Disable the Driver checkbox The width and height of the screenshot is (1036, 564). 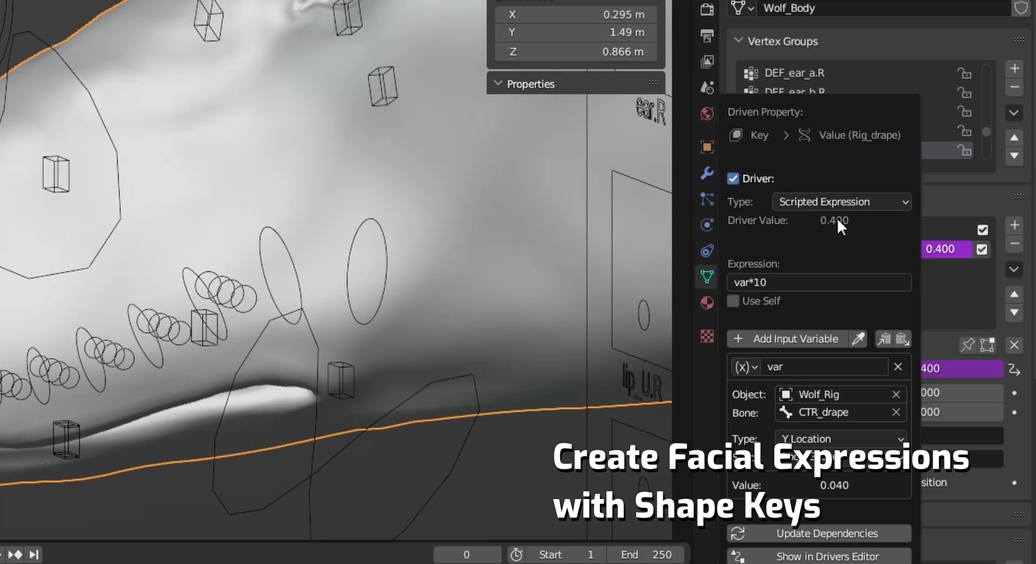click(733, 179)
